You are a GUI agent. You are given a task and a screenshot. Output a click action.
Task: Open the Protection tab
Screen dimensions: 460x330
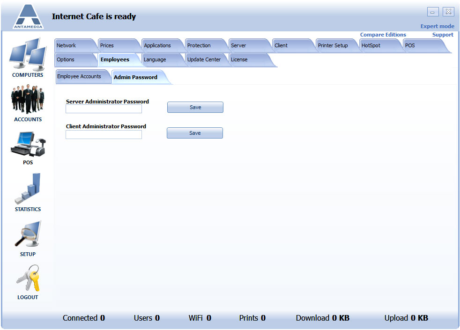click(206, 45)
